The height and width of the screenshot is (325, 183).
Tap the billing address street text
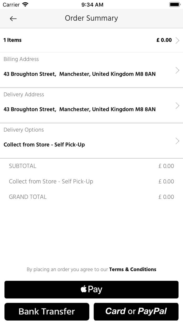(x=79, y=74)
